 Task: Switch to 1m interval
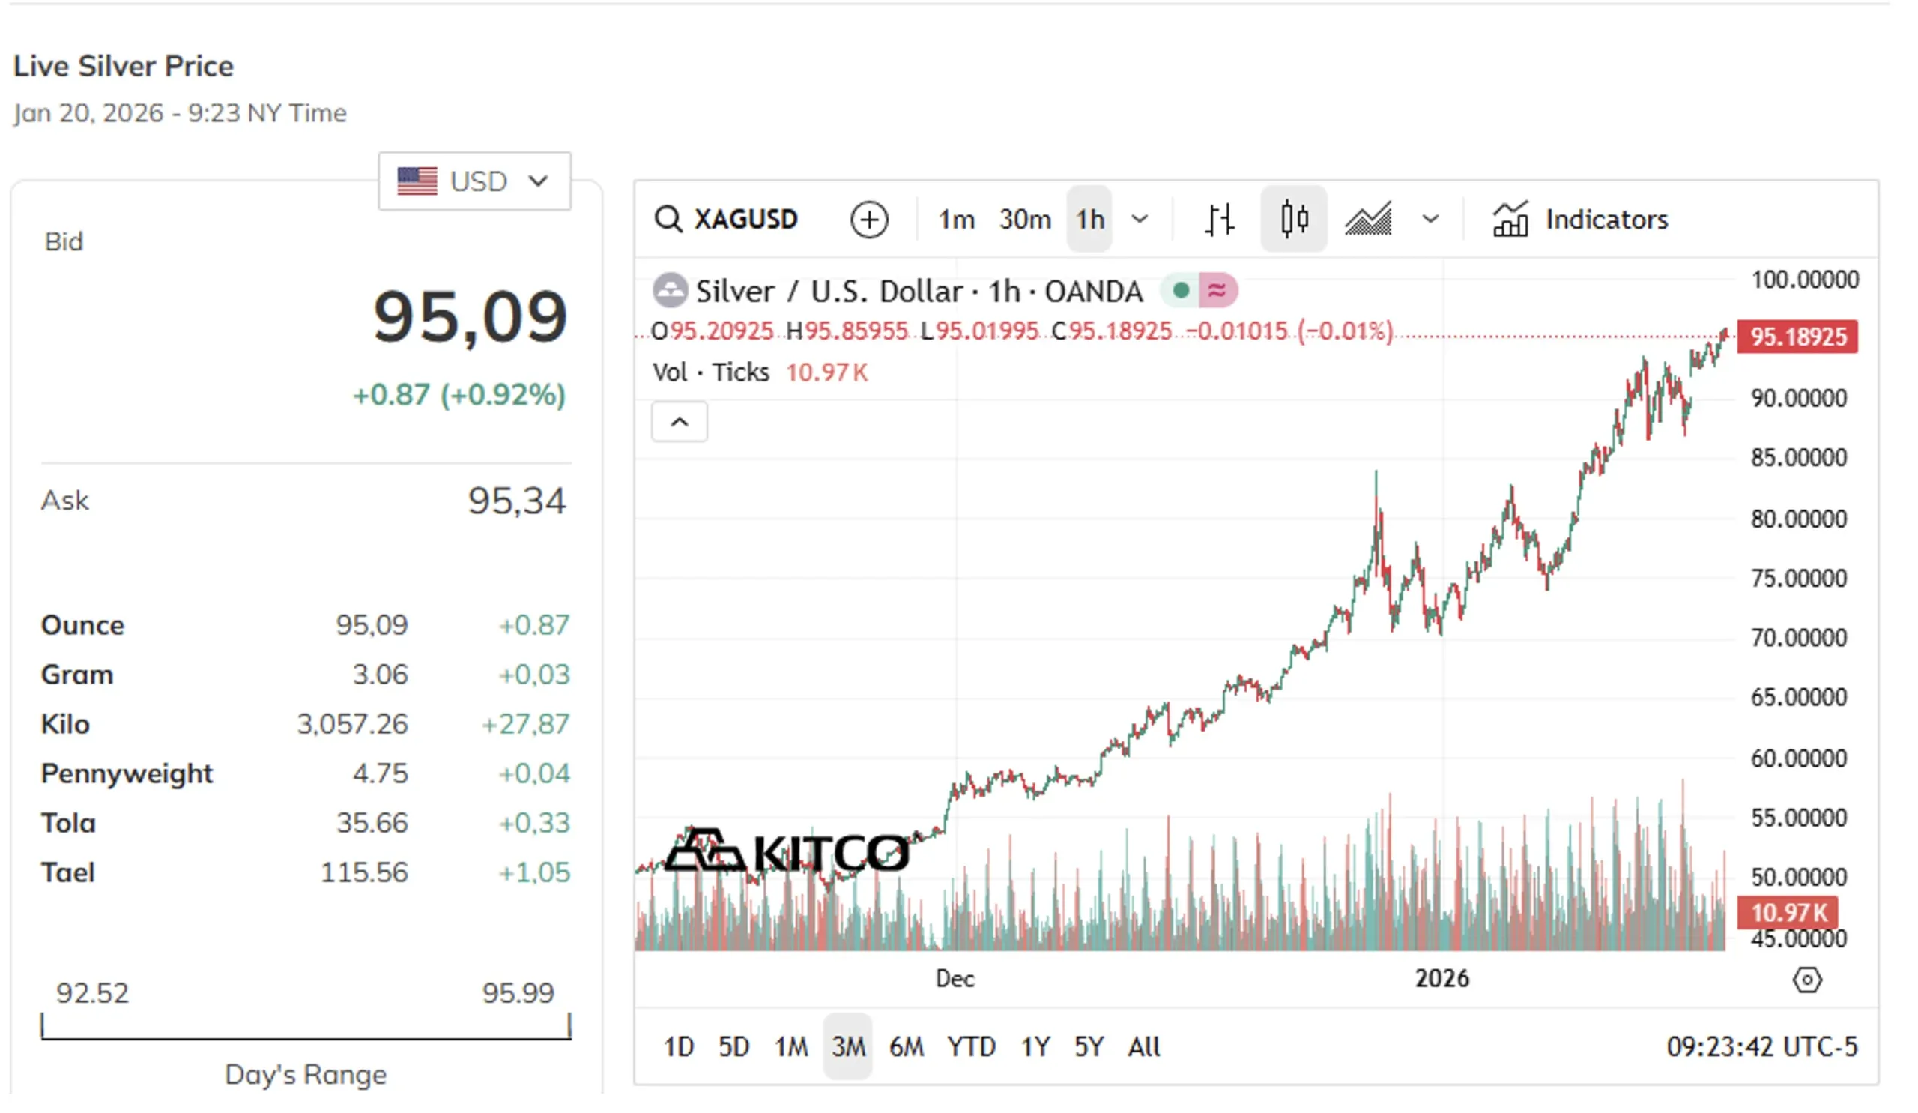tap(956, 221)
